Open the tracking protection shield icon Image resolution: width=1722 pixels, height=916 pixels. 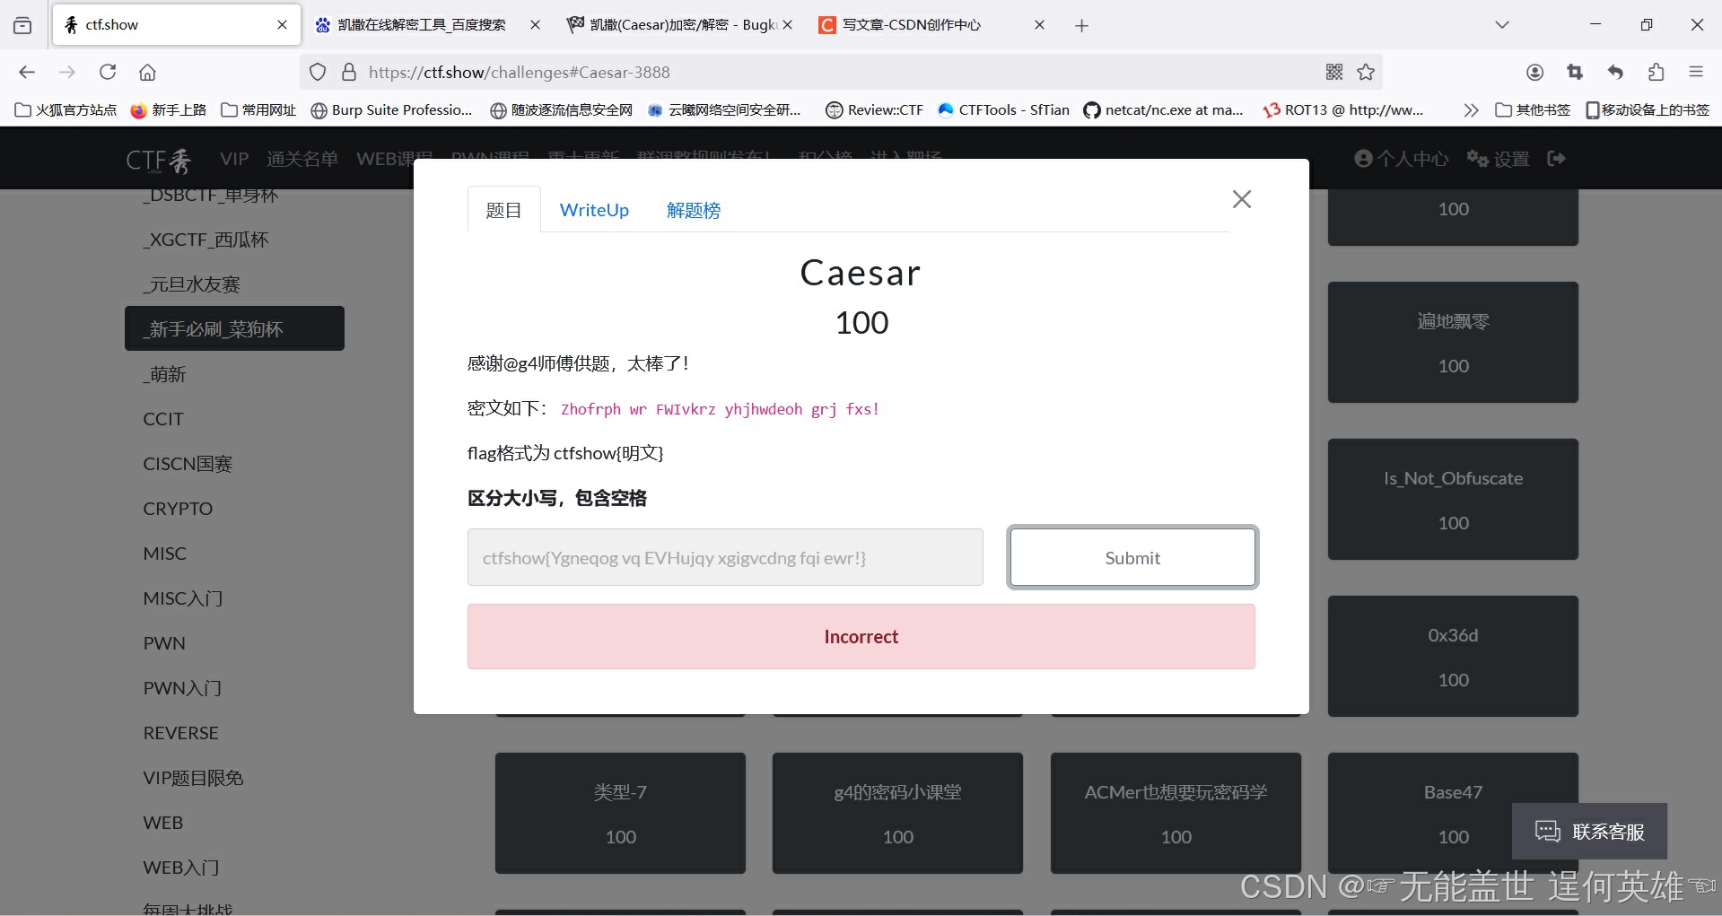point(318,72)
